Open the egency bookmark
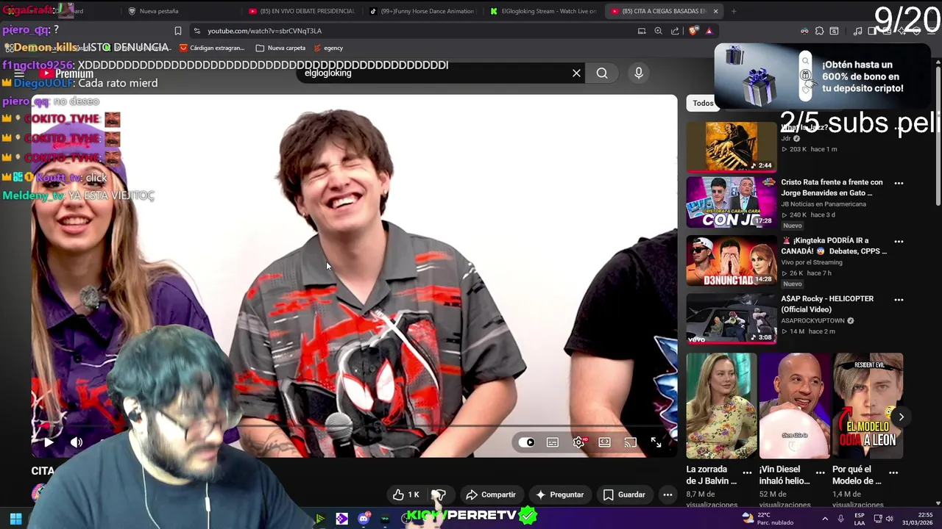Image resolution: width=942 pixels, height=529 pixels. [x=328, y=48]
